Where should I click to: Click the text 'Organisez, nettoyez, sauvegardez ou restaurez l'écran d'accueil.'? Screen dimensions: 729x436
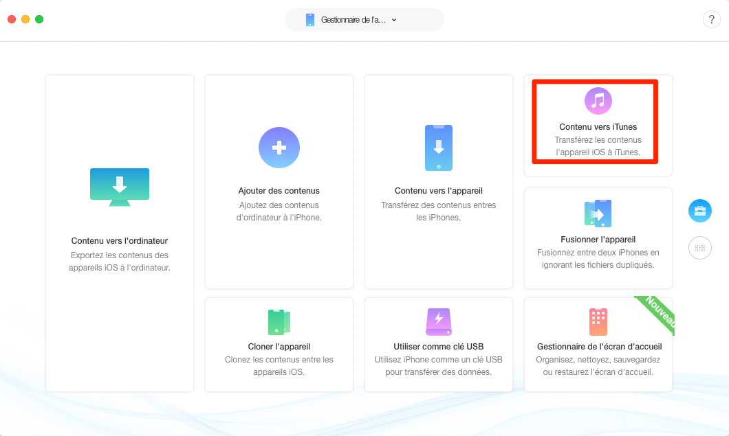pos(598,366)
